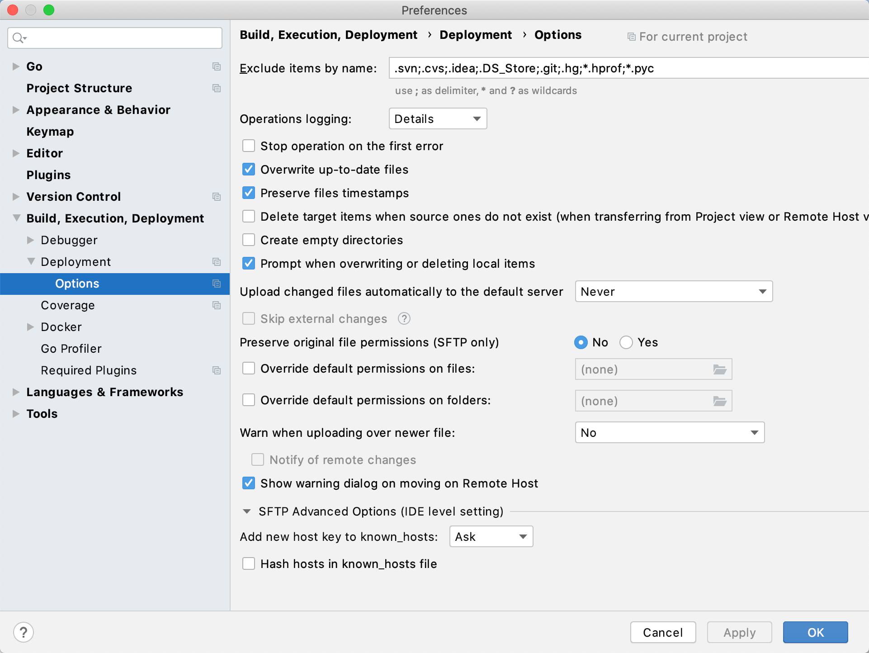Select Docker in the settings sidebar
The image size is (869, 653).
point(61,326)
